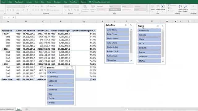Open the Power Pivot tab
The width and height of the screenshot is (198, 111).
pyautogui.click(x=74, y=2)
